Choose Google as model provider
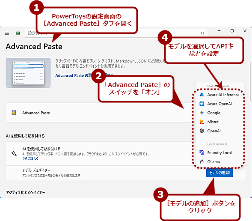 (x=219, y=113)
